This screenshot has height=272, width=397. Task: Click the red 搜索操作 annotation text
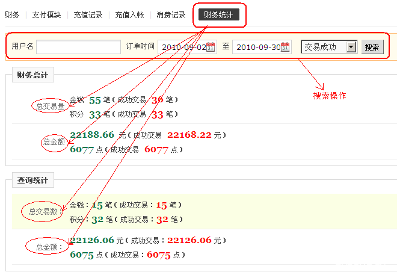pos(329,96)
